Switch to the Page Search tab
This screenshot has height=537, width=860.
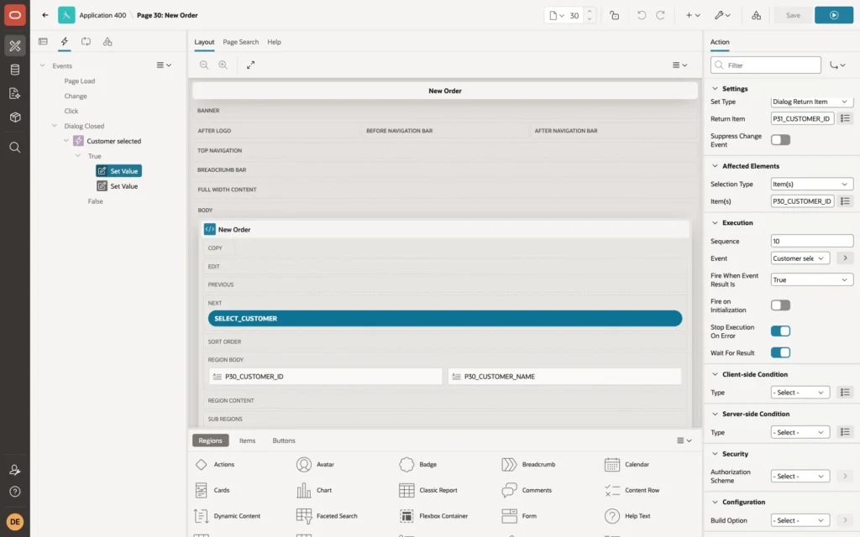point(240,42)
